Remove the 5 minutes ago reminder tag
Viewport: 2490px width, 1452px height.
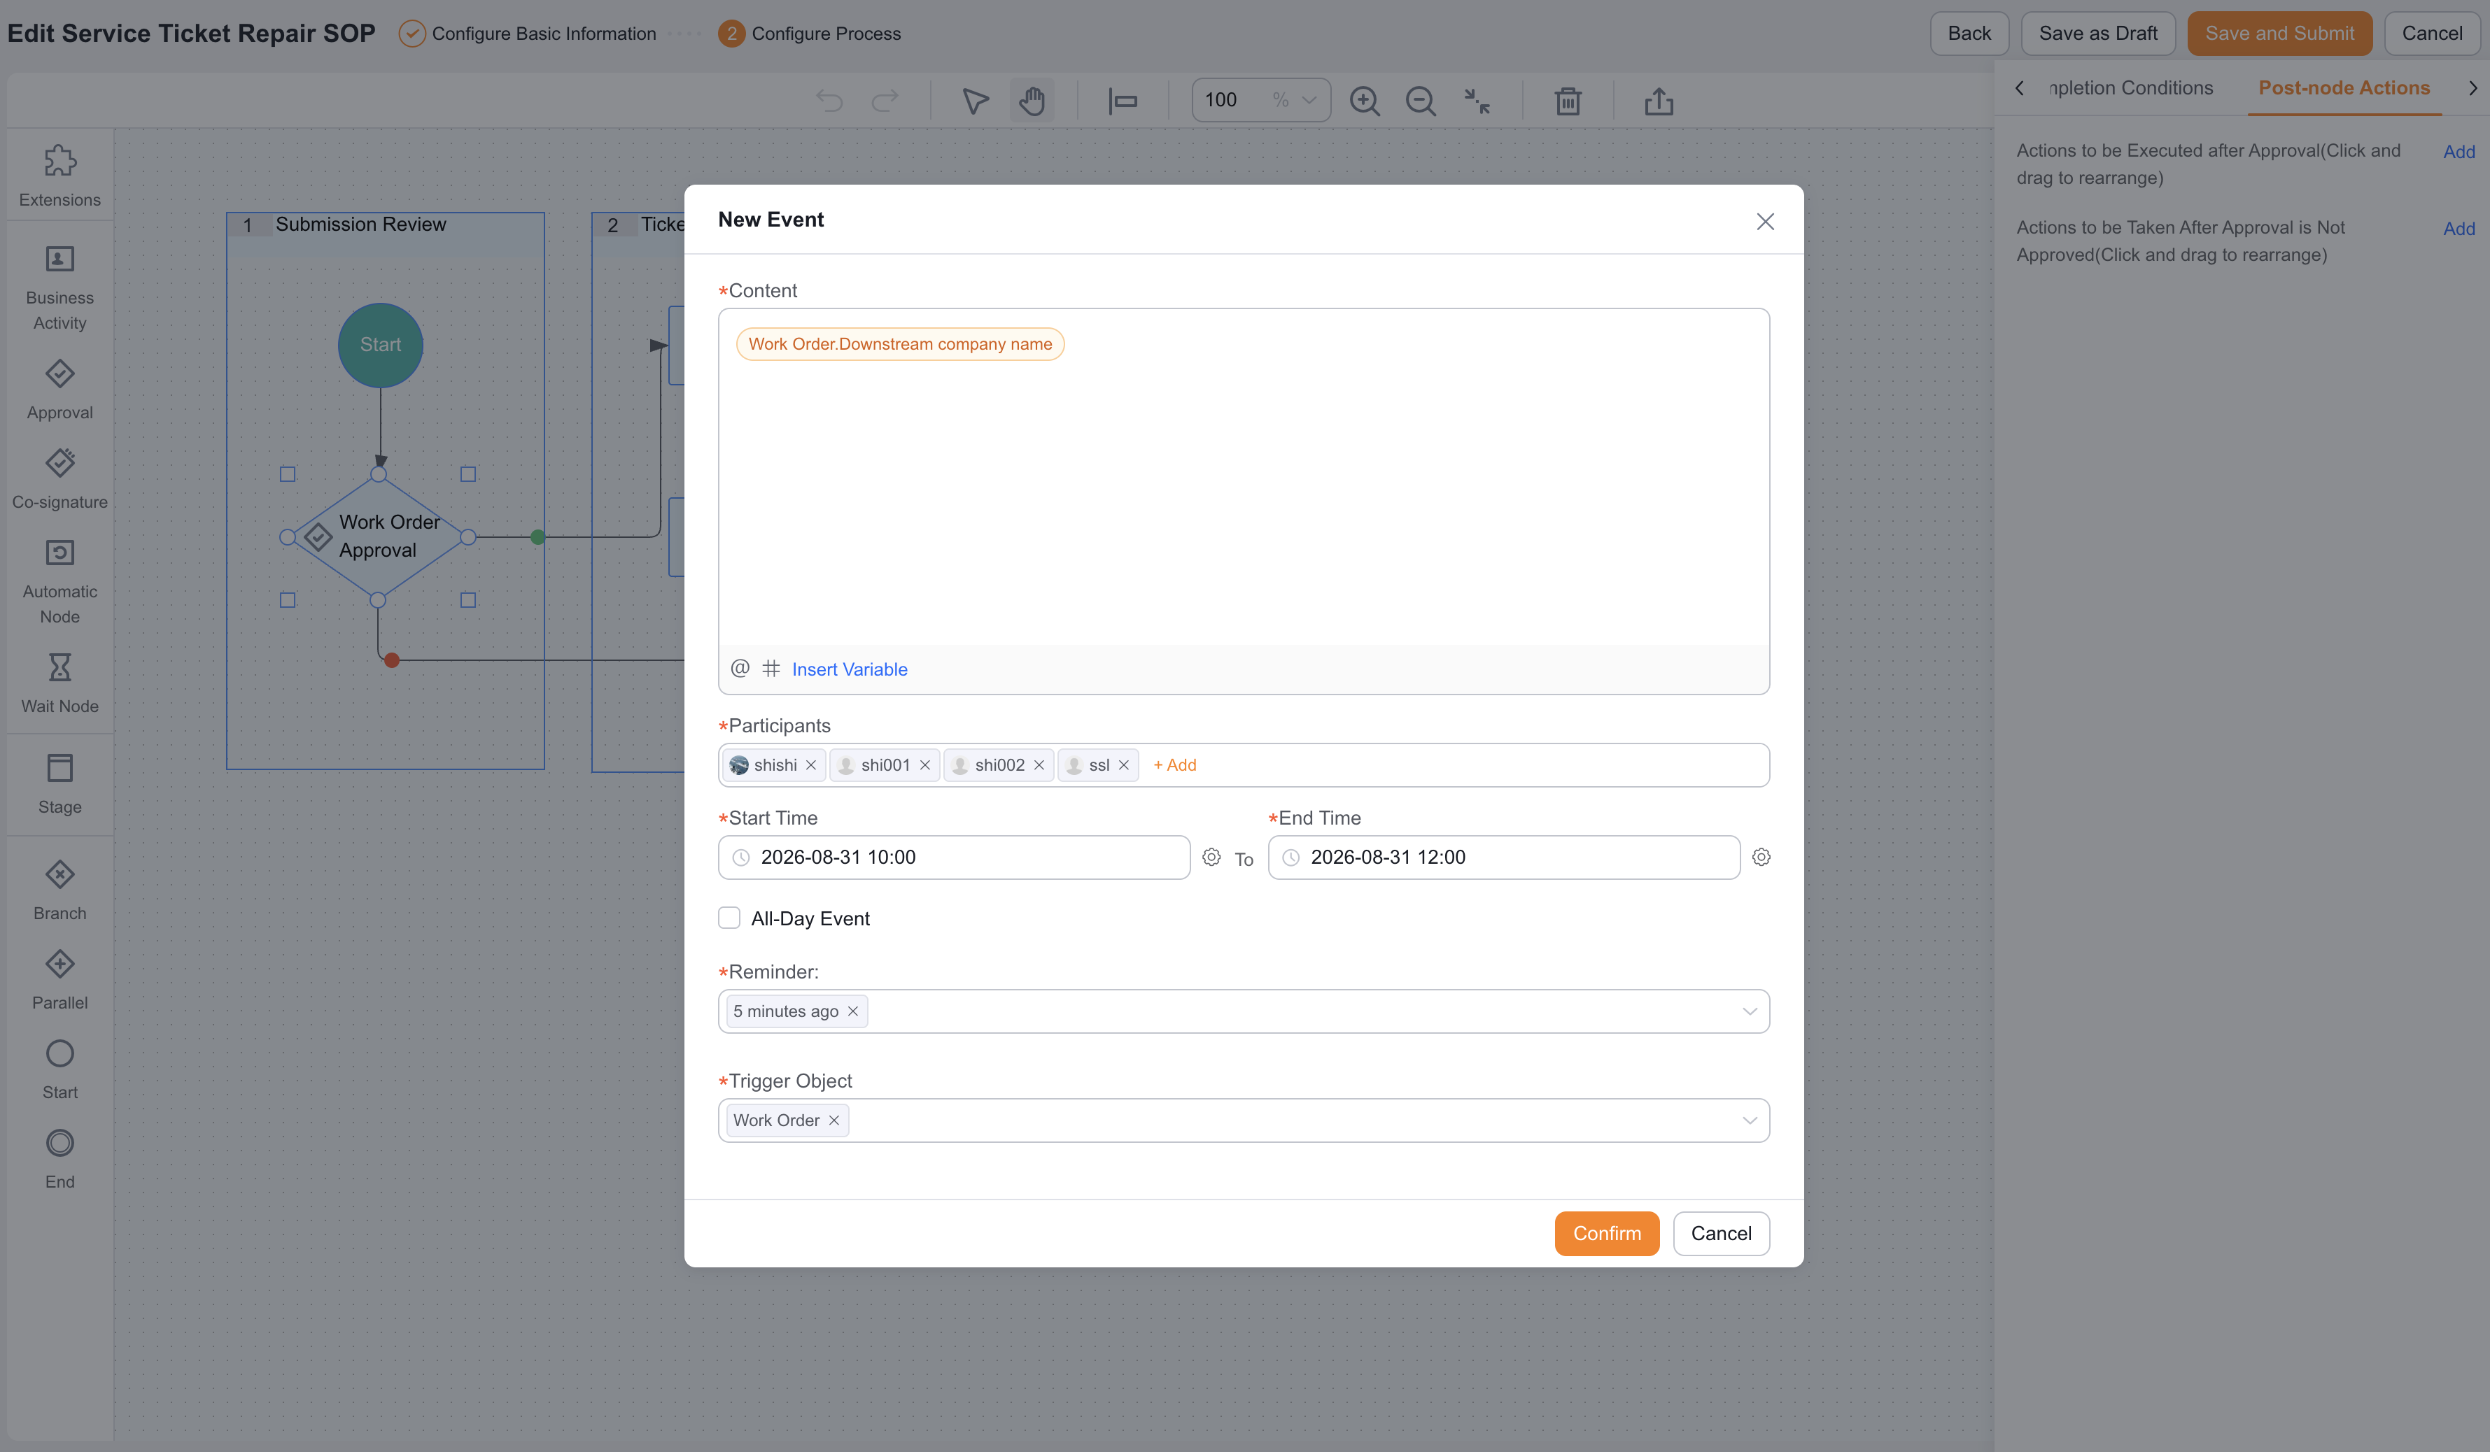click(852, 1011)
